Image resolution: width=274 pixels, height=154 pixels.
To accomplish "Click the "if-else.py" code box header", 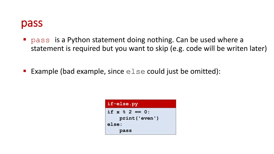I will [x=140, y=104].
